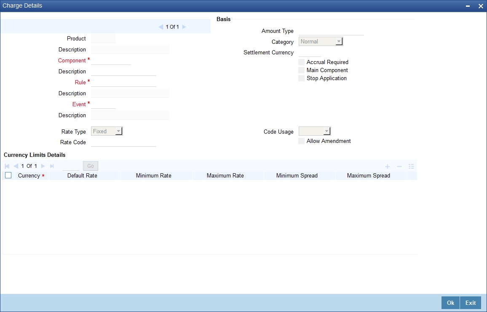Toggle the Stop Application checkbox
The height and width of the screenshot is (312, 487).
(301, 78)
